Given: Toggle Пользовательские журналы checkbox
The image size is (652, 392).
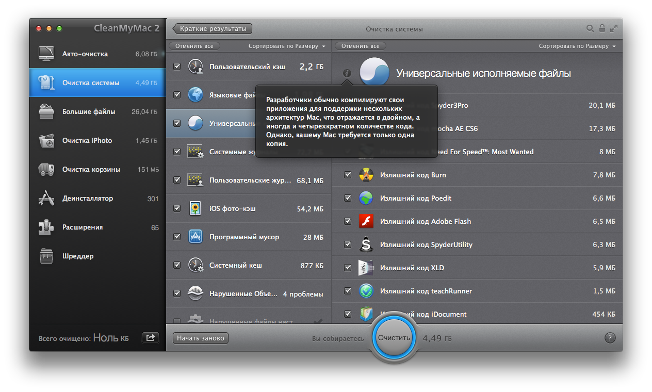Looking at the screenshot, I should pyautogui.click(x=177, y=180).
